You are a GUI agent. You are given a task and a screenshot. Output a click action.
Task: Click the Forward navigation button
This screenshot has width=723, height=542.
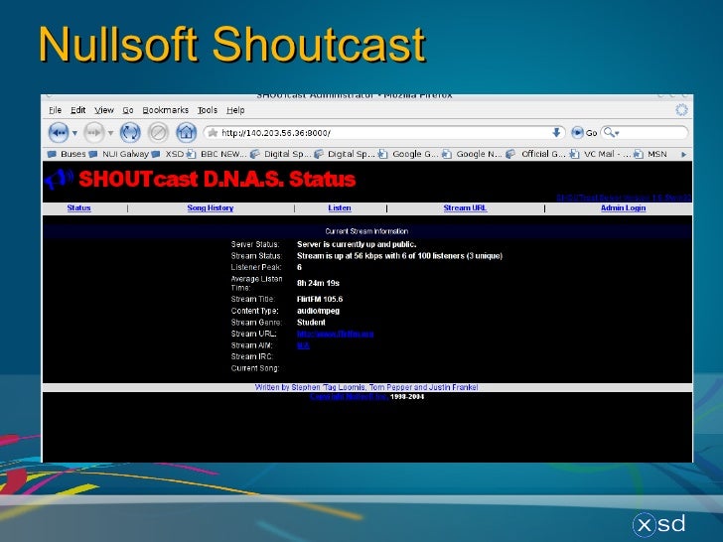point(93,133)
